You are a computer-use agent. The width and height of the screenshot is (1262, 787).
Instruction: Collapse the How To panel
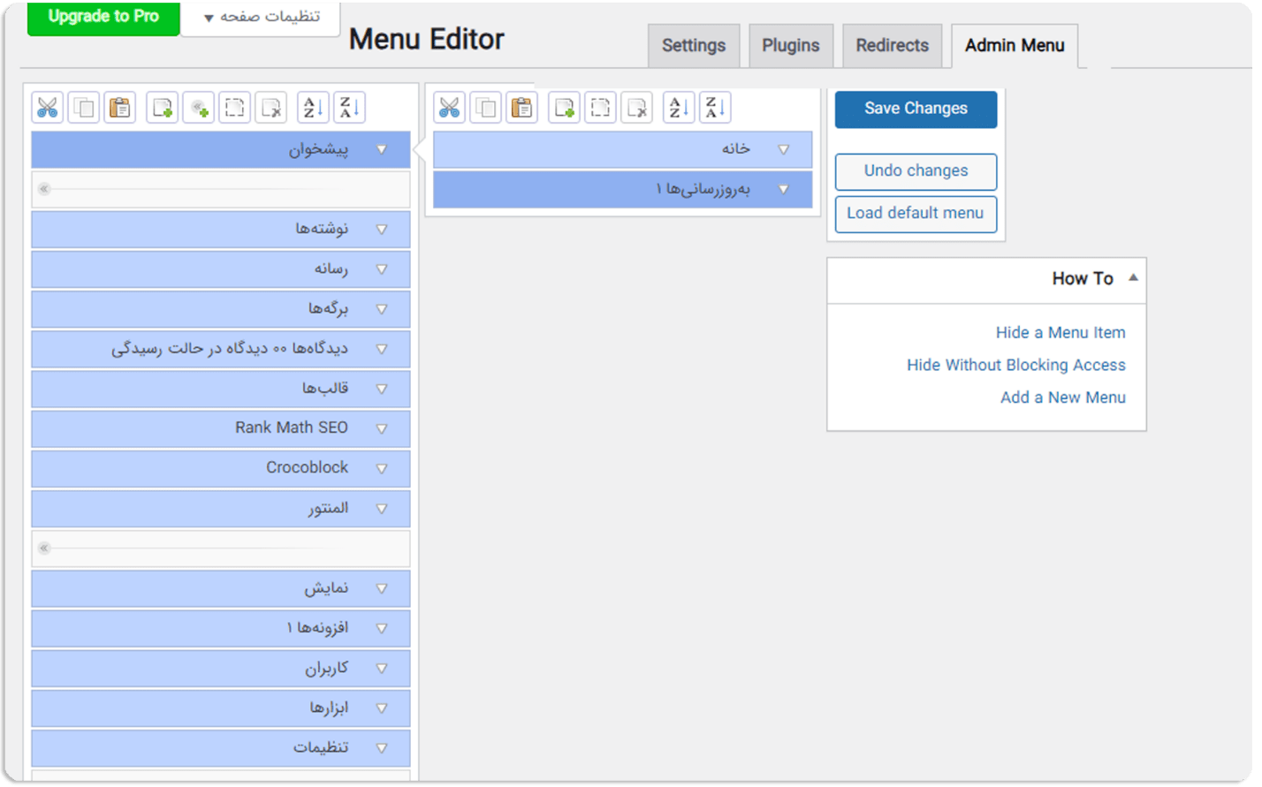[x=1134, y=277]
